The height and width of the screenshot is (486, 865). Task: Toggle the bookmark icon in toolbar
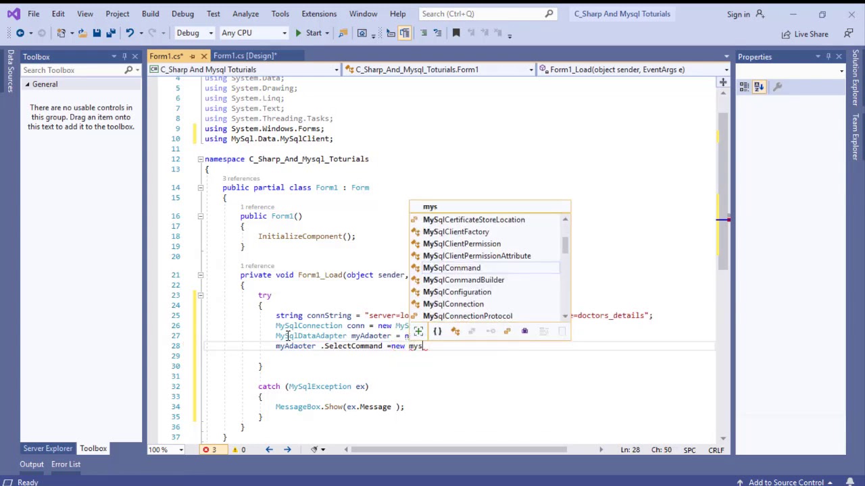456,33
